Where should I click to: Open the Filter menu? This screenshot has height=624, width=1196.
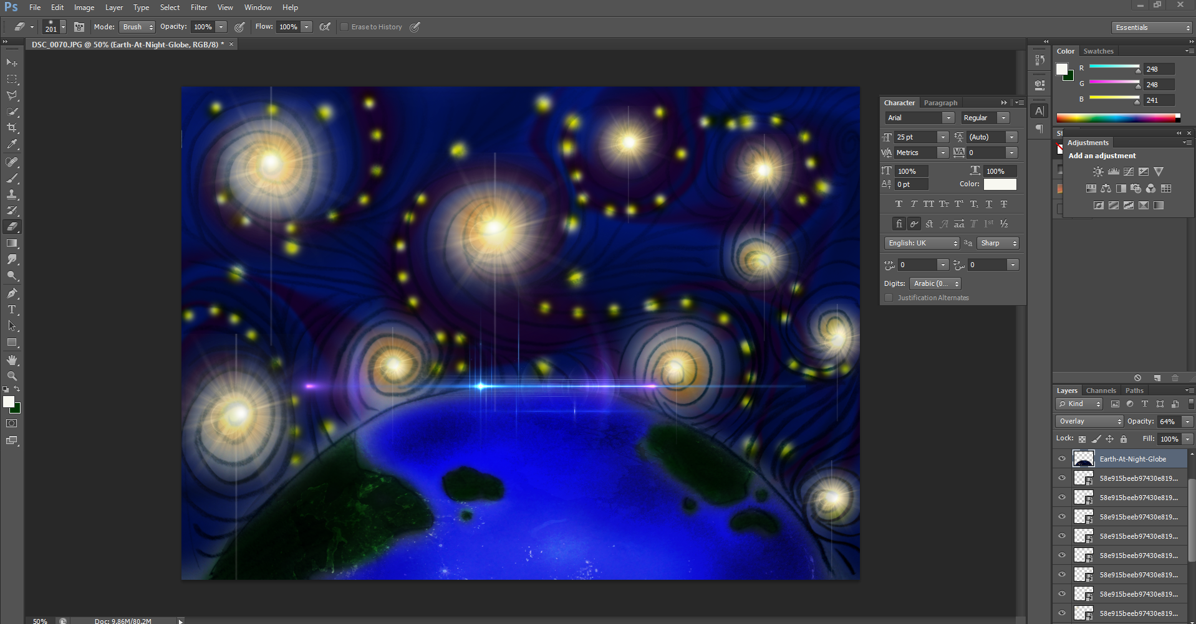pos(199,7)
